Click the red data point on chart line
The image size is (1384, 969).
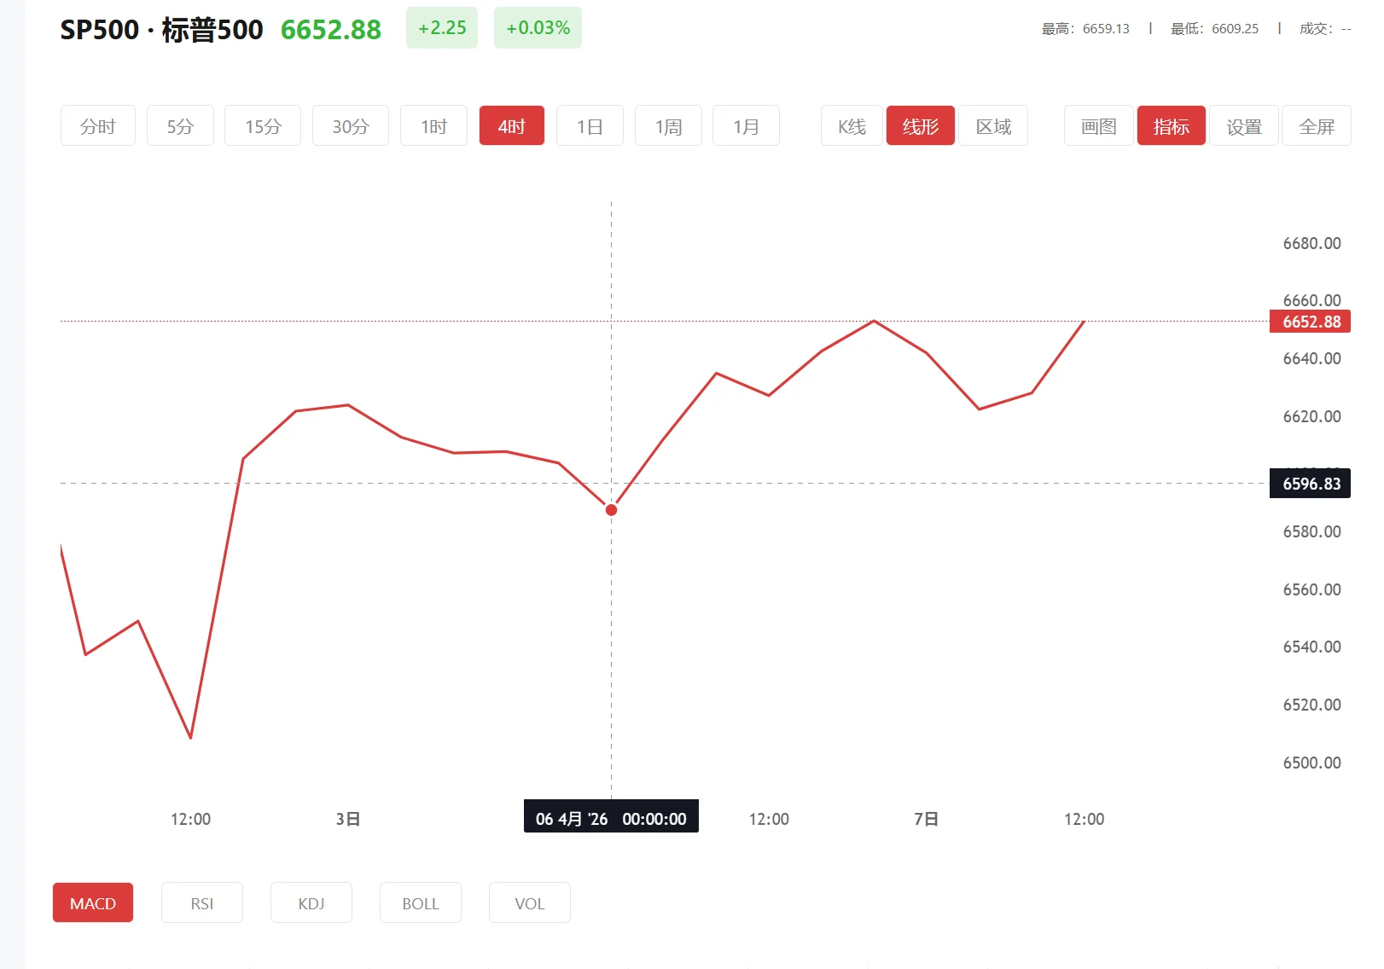click(611, 510)
